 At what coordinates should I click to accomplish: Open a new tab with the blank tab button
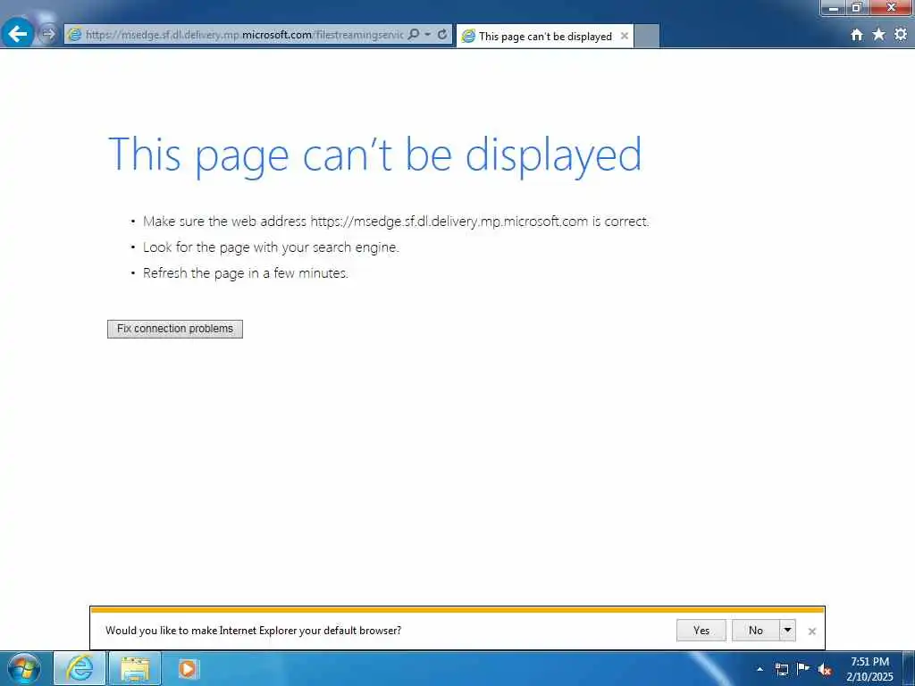pos(647,36)
